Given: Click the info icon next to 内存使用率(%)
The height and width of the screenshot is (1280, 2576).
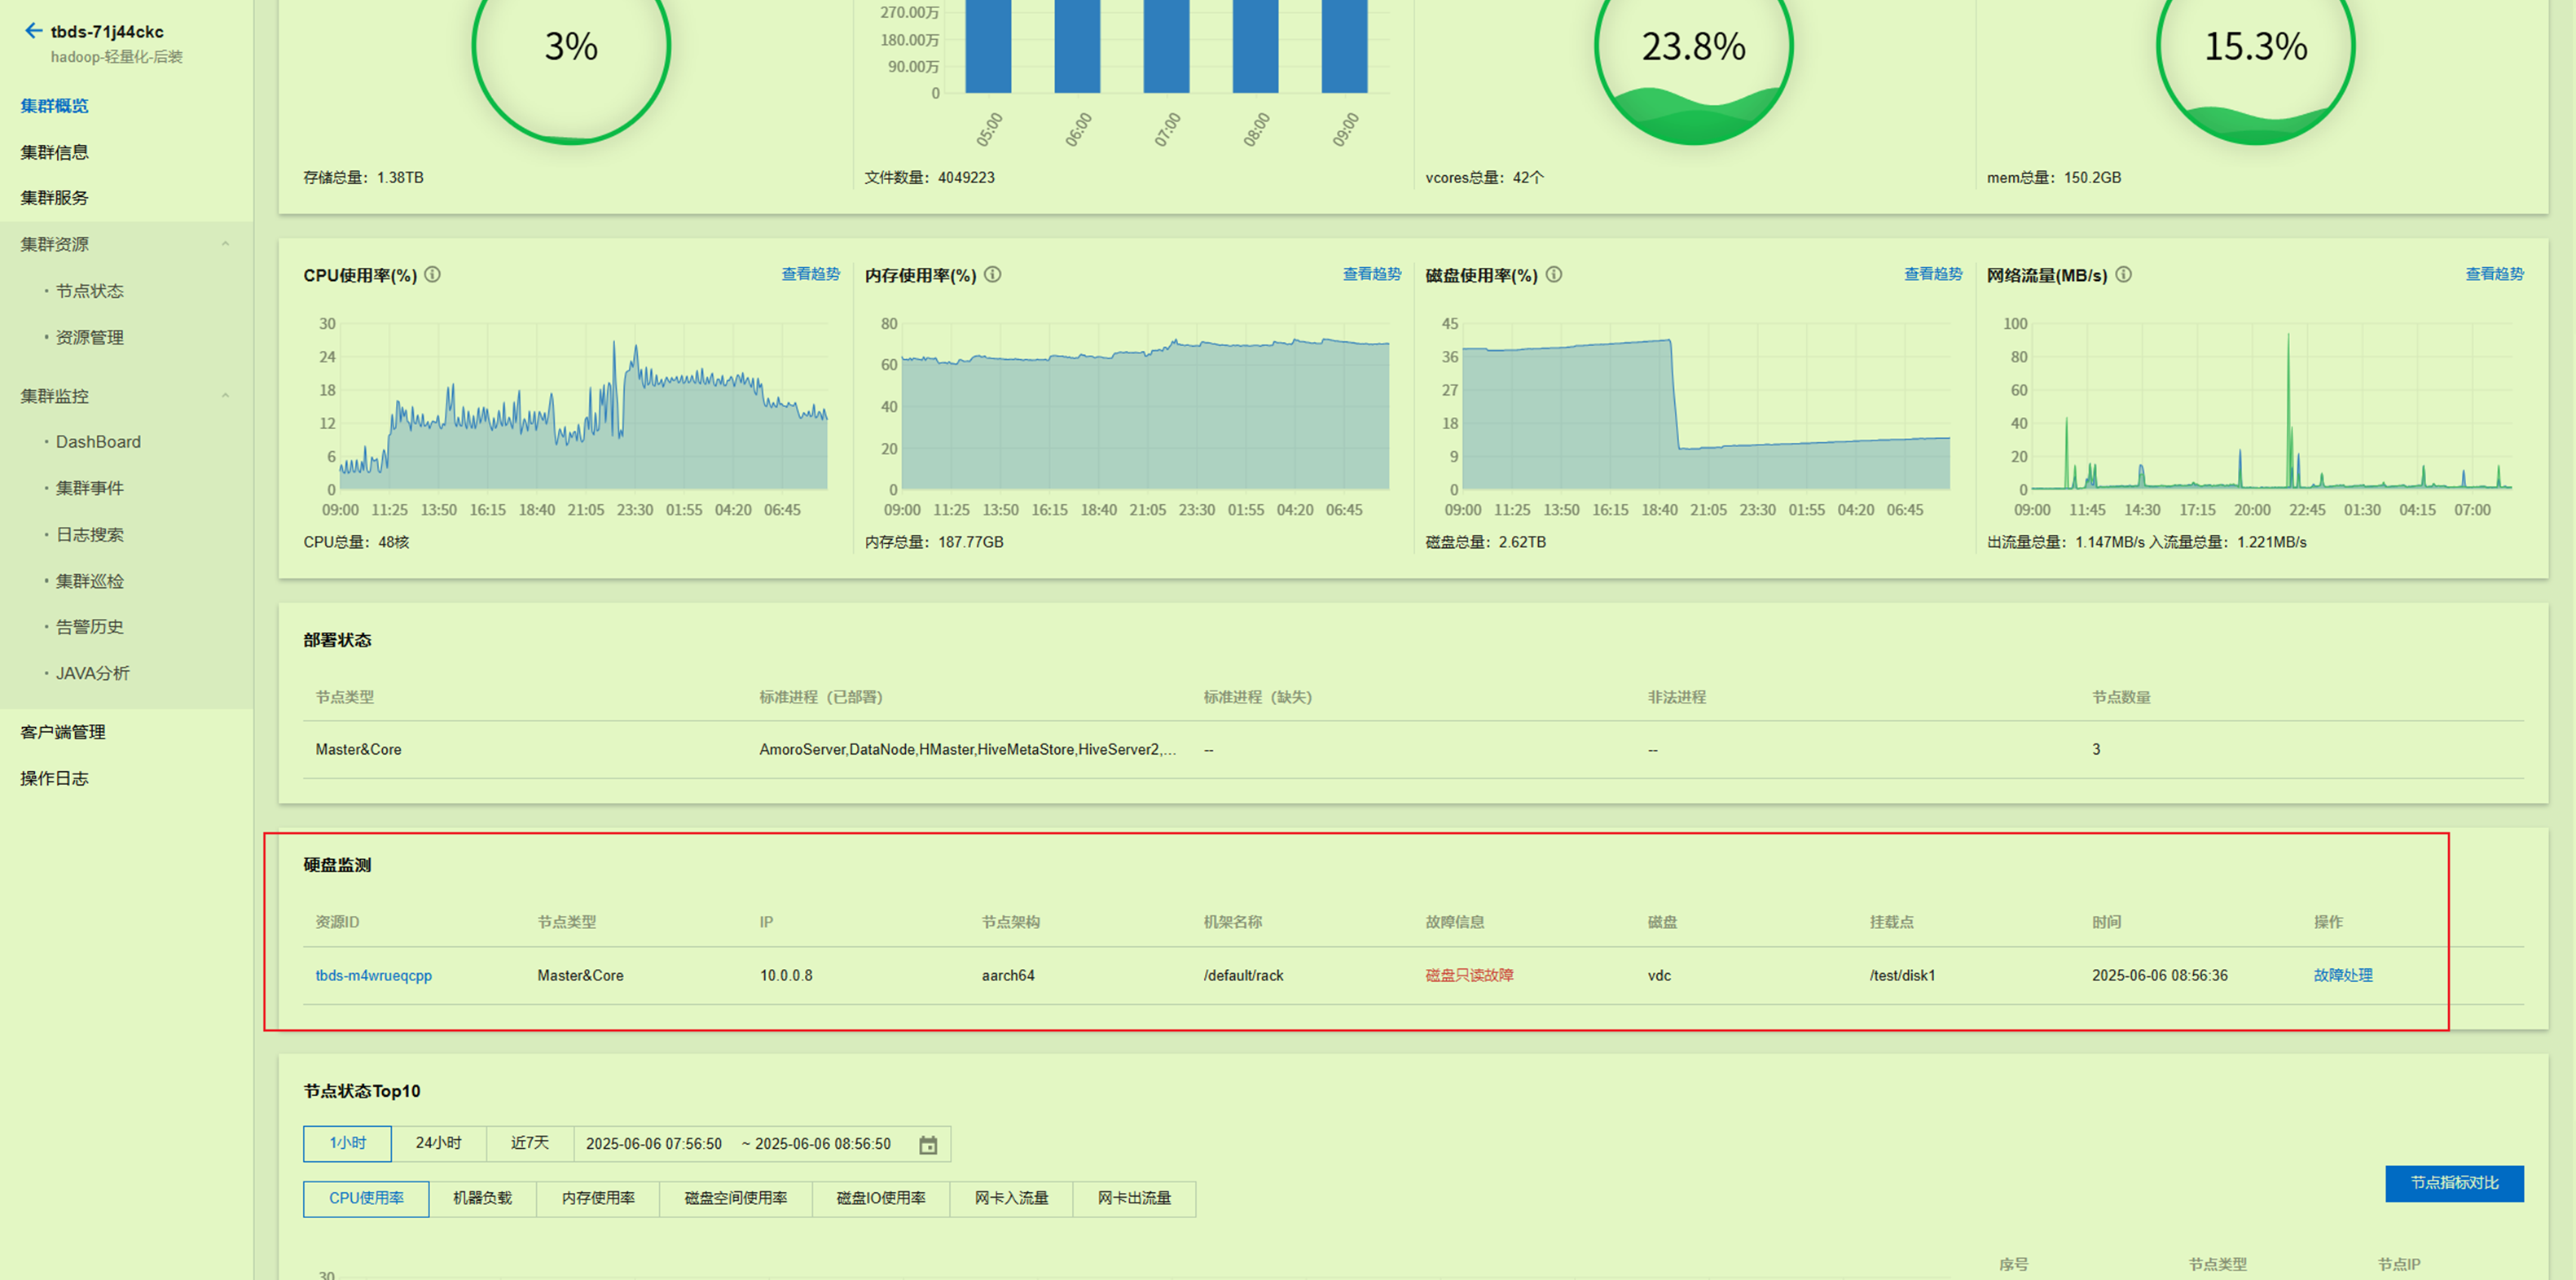Looking at the screenshot, I should click(992, 274).
